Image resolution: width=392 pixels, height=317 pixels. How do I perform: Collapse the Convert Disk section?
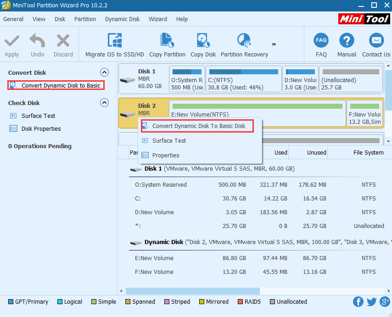104,72
